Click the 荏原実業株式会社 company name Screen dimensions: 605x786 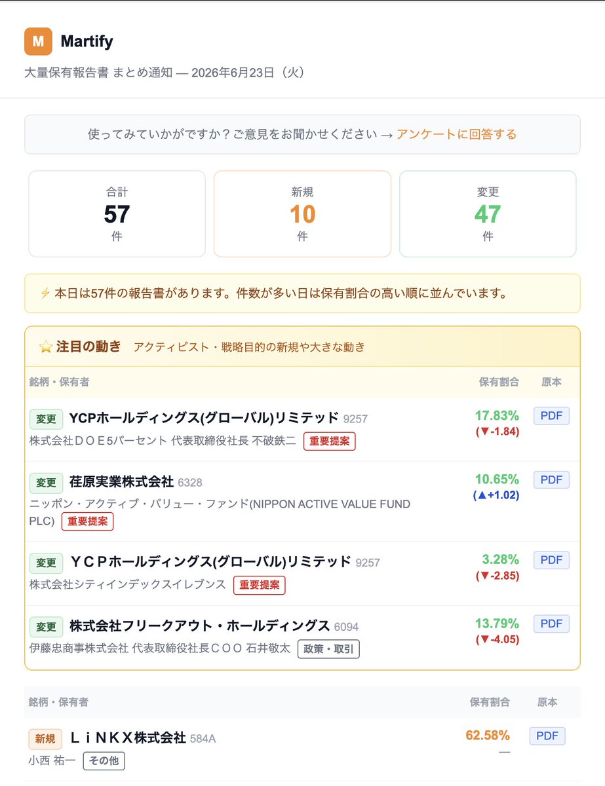[x=121, y=482]
